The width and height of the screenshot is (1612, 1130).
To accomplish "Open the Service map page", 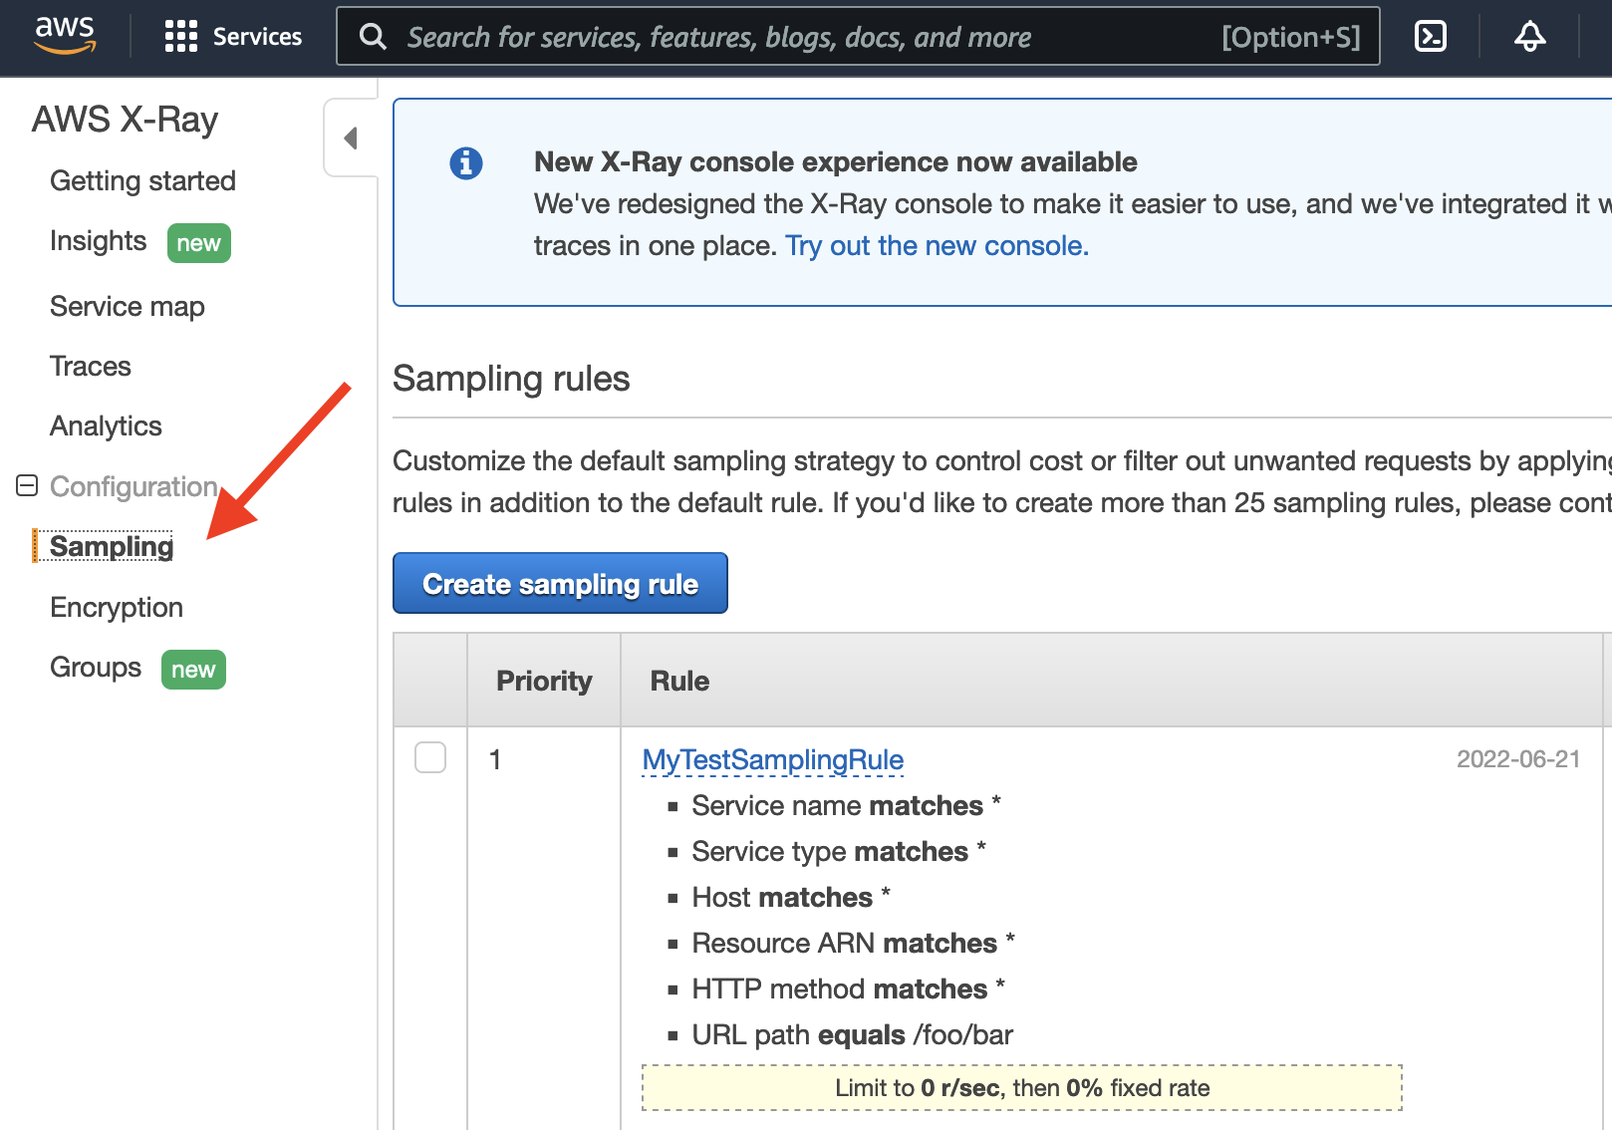I will coord(128,307).
